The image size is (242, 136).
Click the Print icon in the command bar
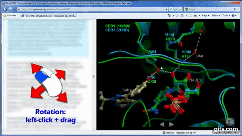click(195, 15)
